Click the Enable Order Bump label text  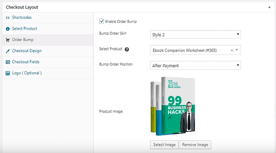(121, 22)
